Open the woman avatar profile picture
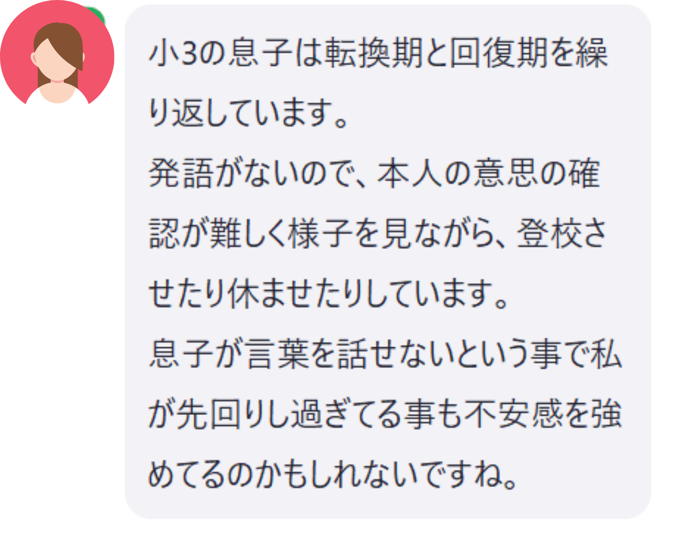Image resolution: width=673 pixels, height=538 pixels. click(x=57, y=53)
